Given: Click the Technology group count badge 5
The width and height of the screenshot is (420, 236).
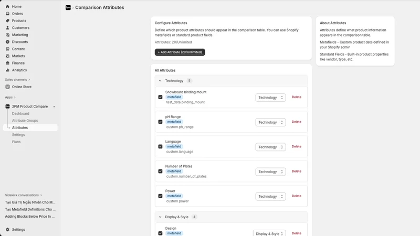Looking at the screenshot, I should pyautogui.click(x=189, y=81).
